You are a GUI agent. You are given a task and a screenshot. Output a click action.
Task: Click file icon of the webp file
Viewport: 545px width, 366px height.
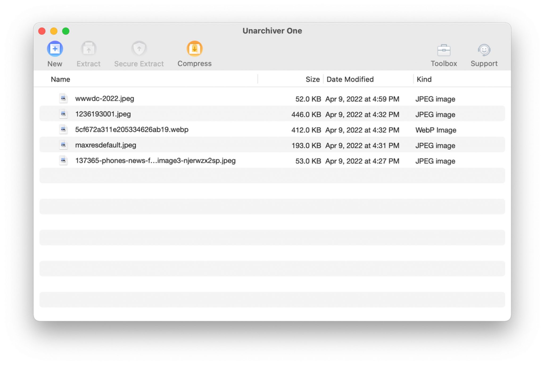click(63, 130)
